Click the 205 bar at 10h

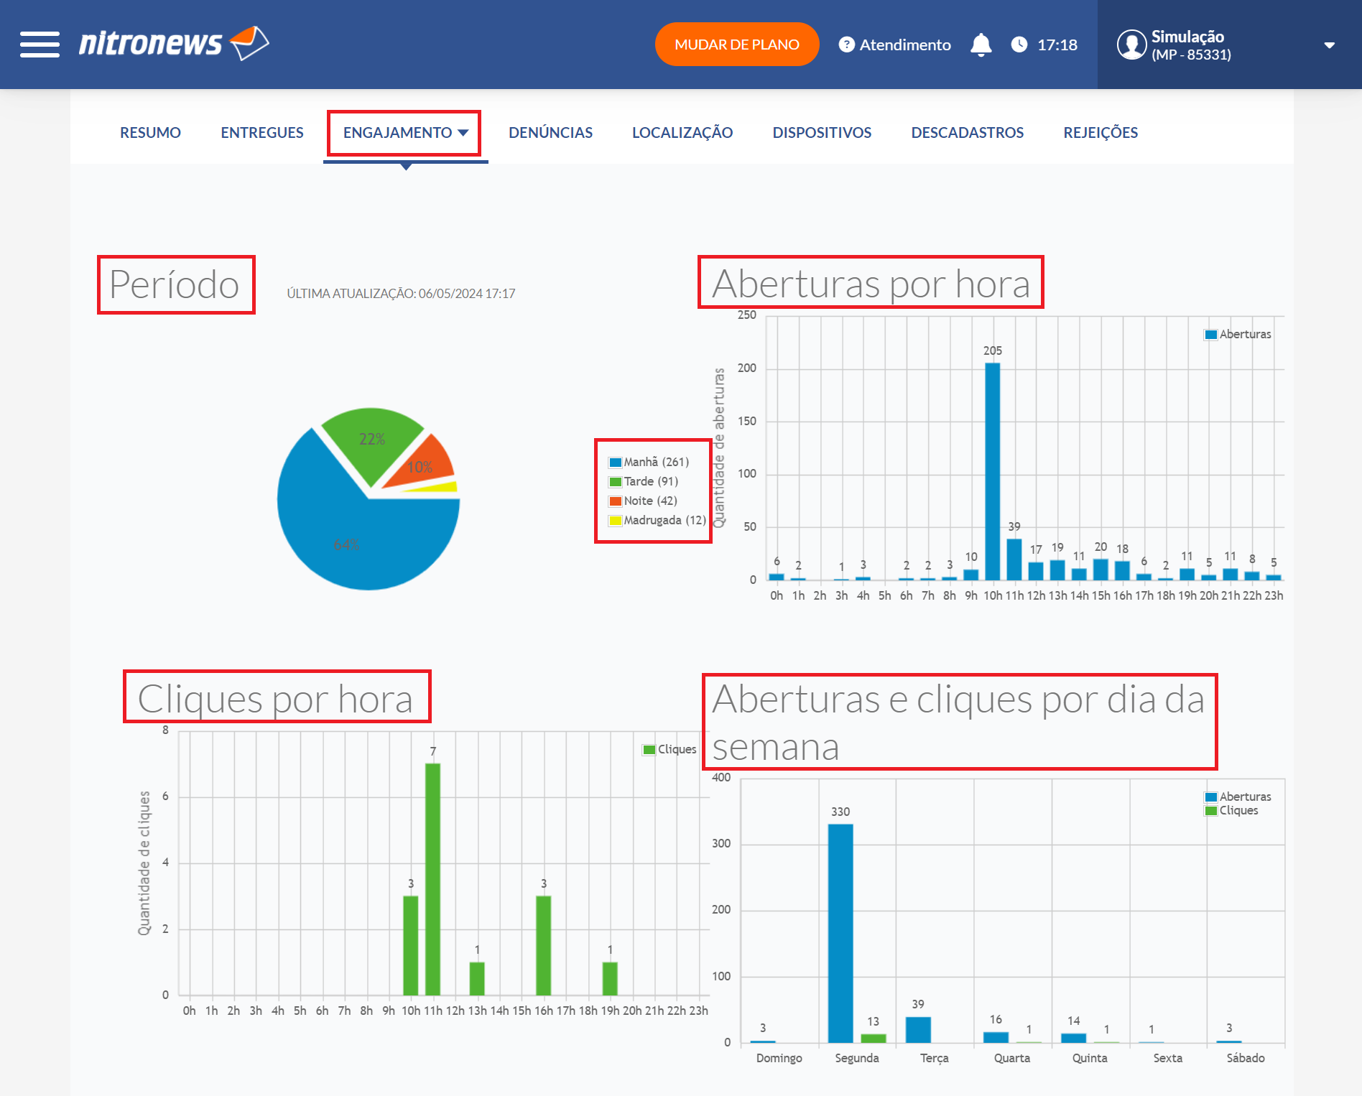point(992,471)
